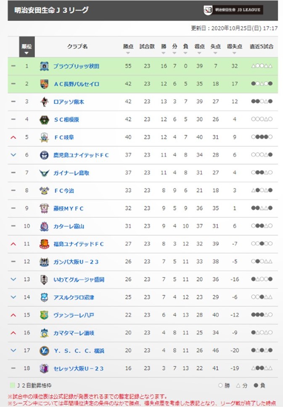Open the カマタマーレ讃岐 club link
This screenshot has height=407, width=283.
(74, 333)
